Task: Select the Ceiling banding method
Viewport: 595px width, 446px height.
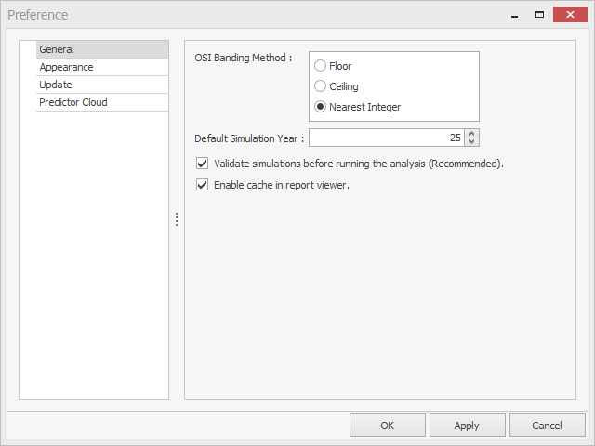Action: pyautogui.click(x=320, y=86)
